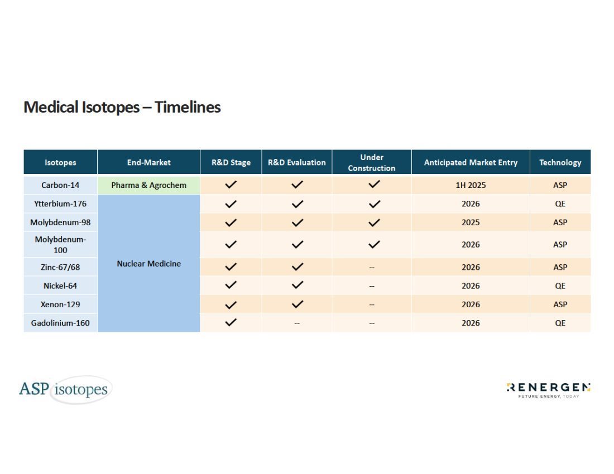The height and width of the screenshot is (474, 614).
Task: Click the Technology column header
Action: pos(560,162)
